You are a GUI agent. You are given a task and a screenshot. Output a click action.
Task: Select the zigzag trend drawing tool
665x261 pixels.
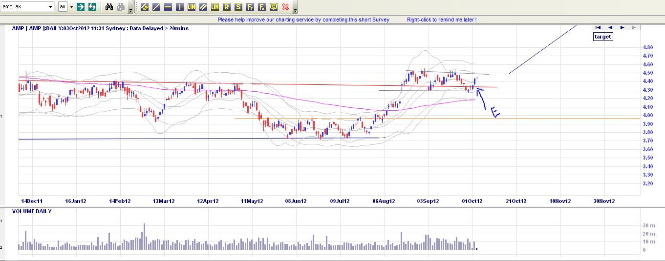tap(145, 7)
